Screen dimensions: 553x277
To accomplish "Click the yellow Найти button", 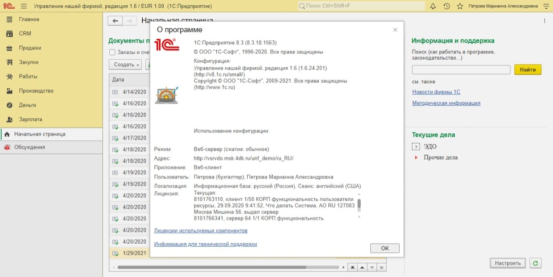I will pos(528,70).
